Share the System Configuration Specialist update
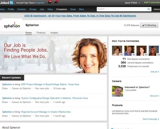Image resolution: width=160 pixels, height=129 pixels. coord(5,102)
